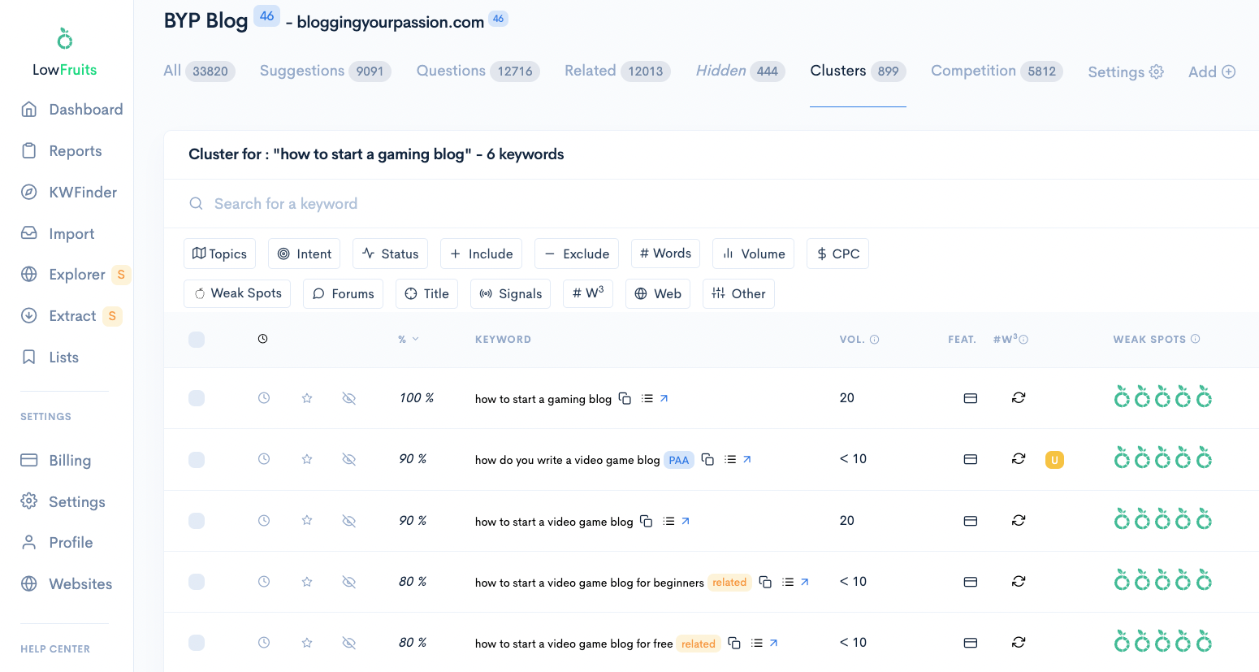The height and width of the screenshot is (672, 1259).
Task: Refresh W3 for 'how do you write a video game blog'
Action: tap(1019, 459)
